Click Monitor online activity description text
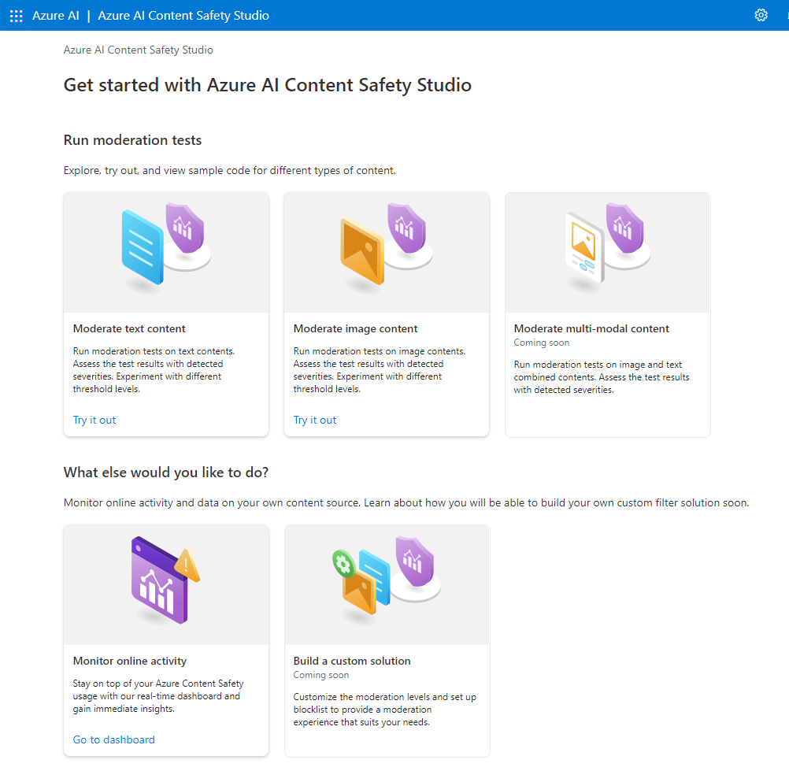The image size is (789, 782). pos(158,696)
